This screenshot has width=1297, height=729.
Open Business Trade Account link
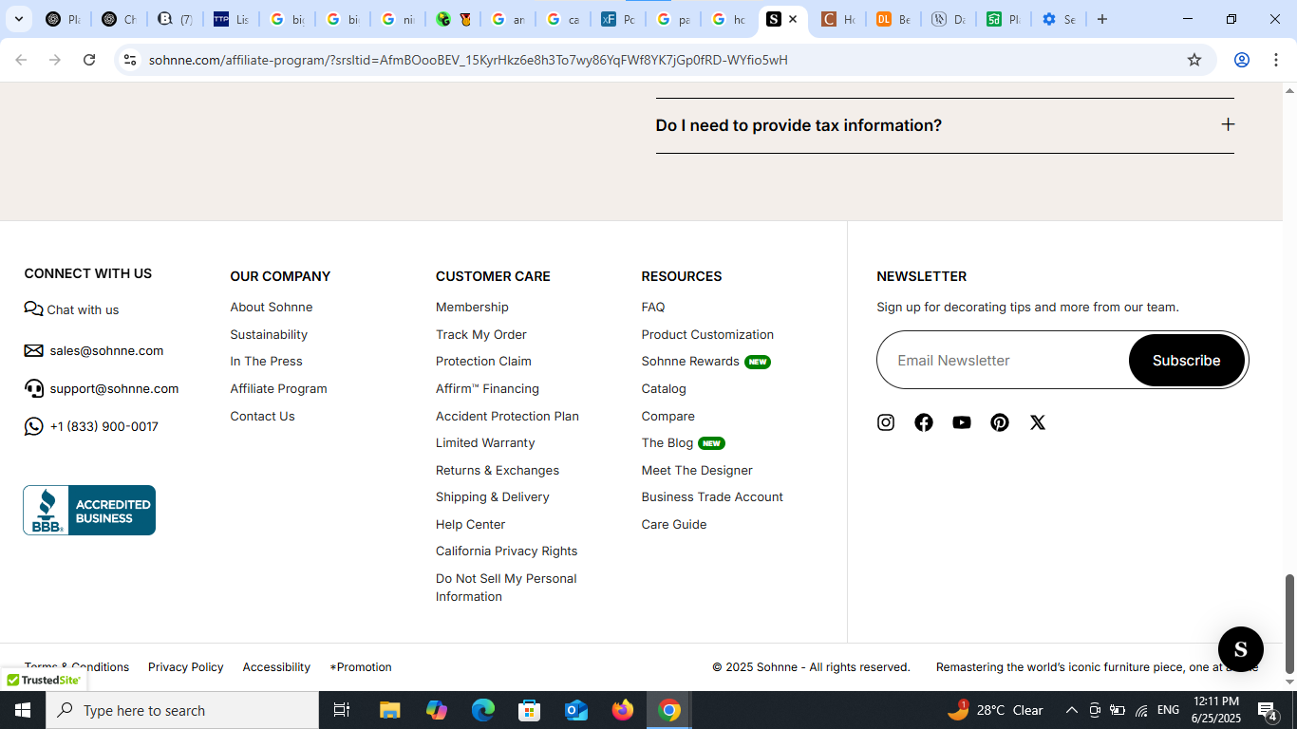(x=712, y=496)
